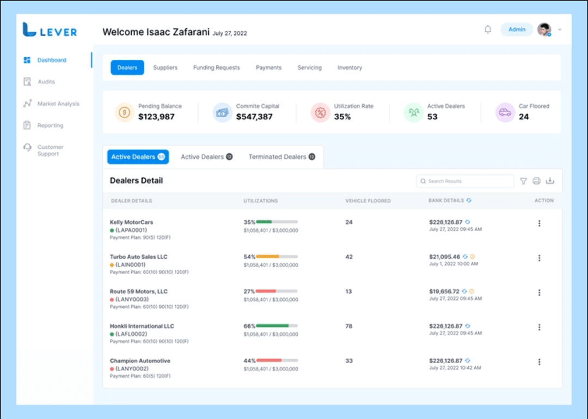This screenshot has width=588, height=419.
Task: Click the print icon in Dealers Detail
Action: click(x=536, y=180)
